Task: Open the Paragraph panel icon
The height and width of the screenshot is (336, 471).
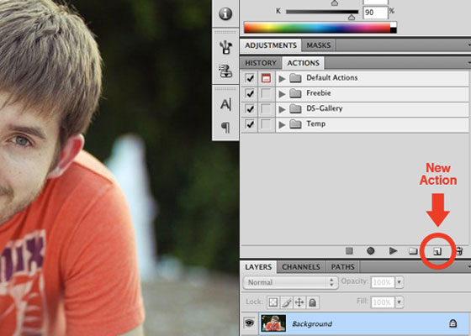Action: (225, 127)
